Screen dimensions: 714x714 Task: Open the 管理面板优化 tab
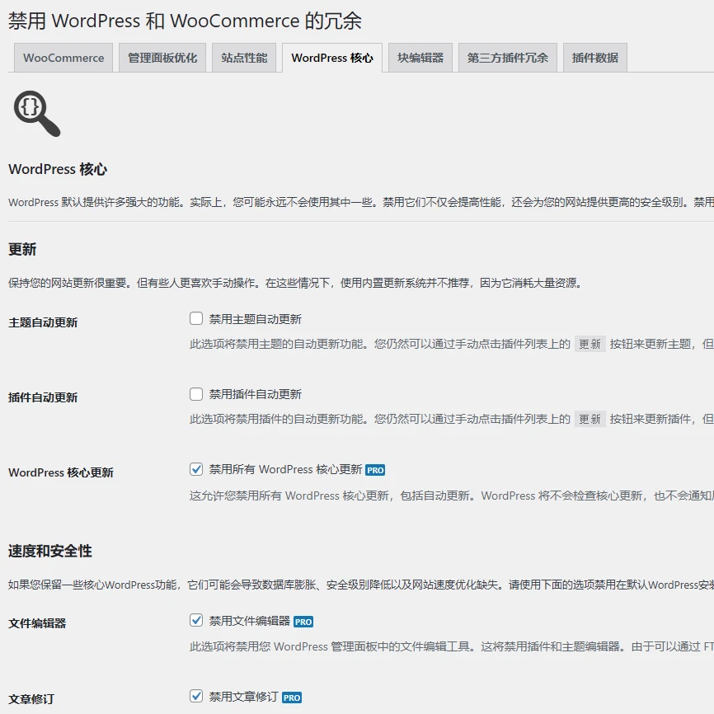click(x=164, y=57)
